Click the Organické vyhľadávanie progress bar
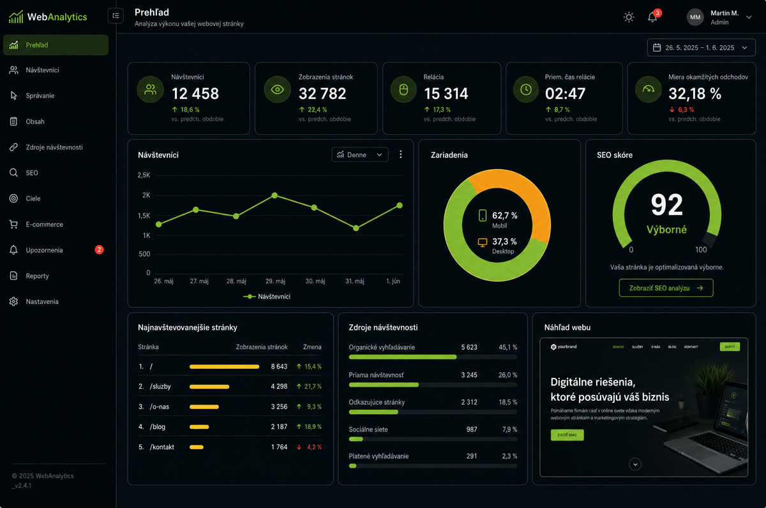The height and width of the screenshot is (508, 766). click(433, 357)
